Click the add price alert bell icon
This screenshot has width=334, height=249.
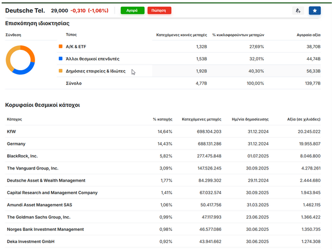(298, 10)
